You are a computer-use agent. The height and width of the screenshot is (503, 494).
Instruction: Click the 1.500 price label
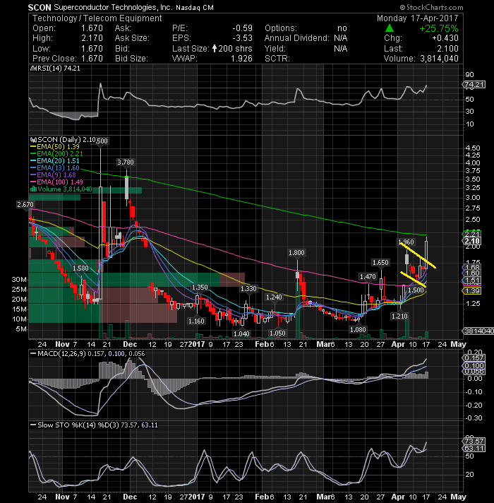point(416,290)
